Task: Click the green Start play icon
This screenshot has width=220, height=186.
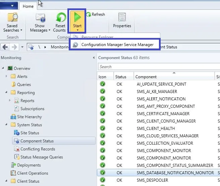Action: 77,17
